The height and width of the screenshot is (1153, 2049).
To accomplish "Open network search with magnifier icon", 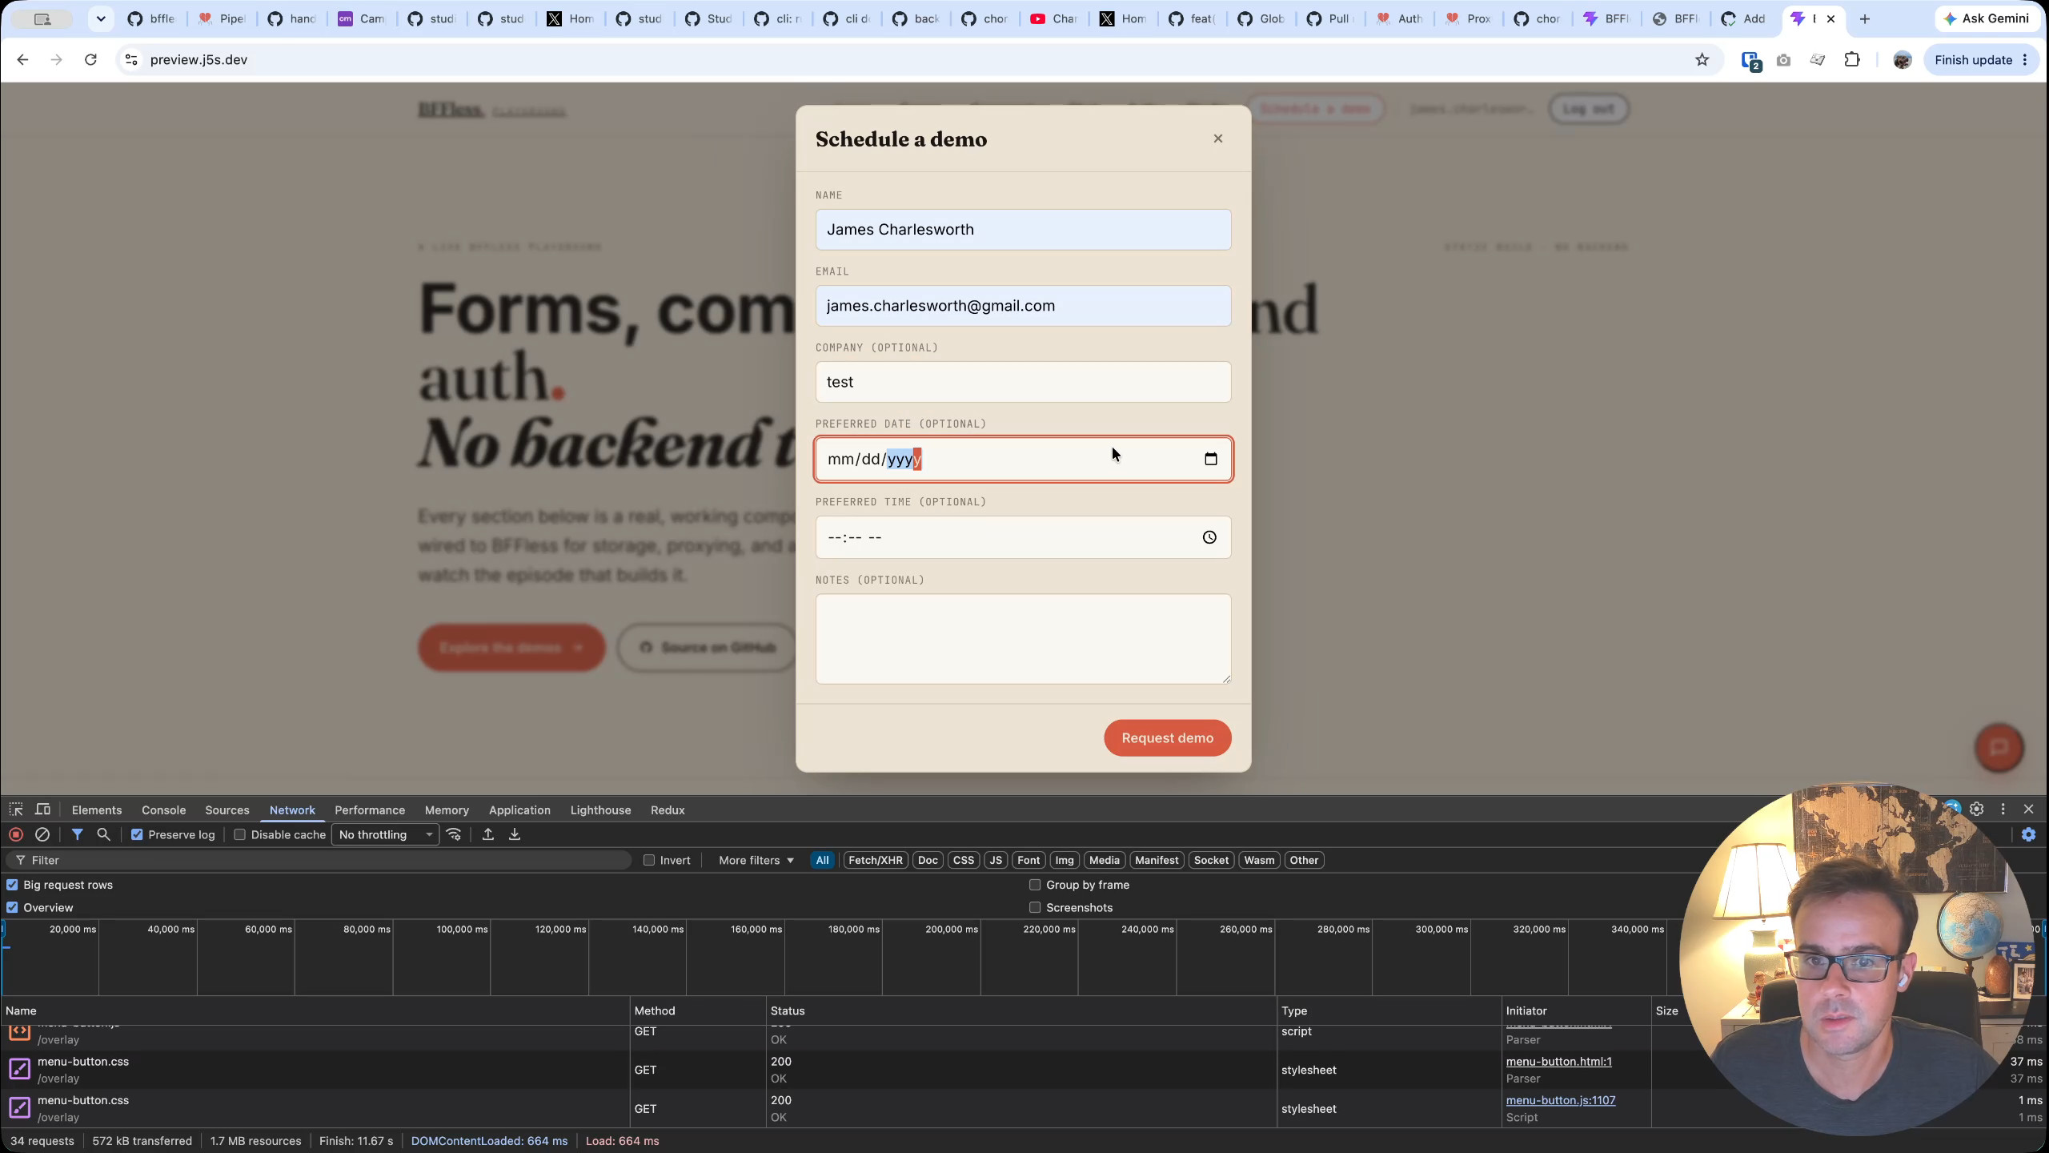I will click(x=103, y=834).
